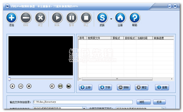Click the output directory path input field

(83, 102)
